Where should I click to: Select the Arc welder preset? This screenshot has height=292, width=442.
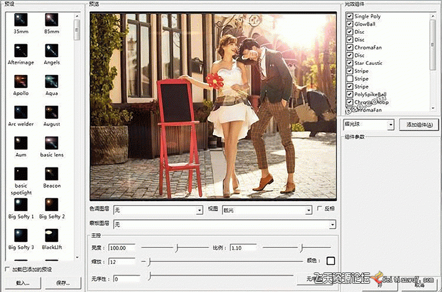point(21,113)
